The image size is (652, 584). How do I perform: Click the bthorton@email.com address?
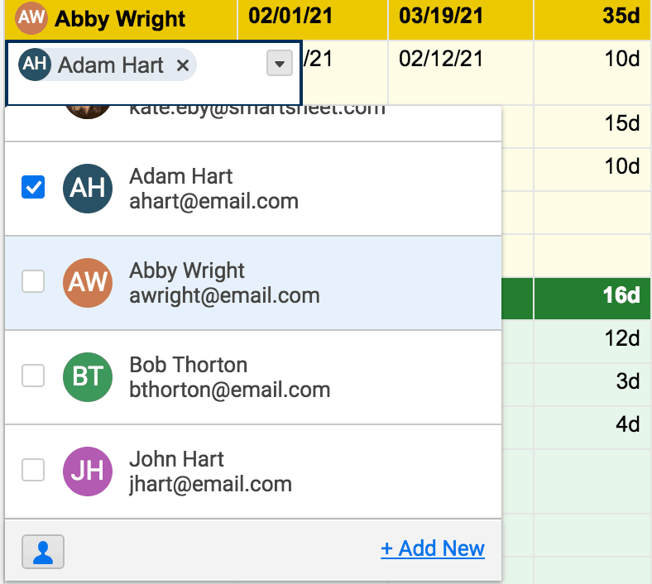click(230, 390)
